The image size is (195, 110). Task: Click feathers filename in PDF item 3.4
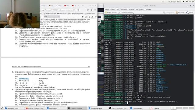43,85
